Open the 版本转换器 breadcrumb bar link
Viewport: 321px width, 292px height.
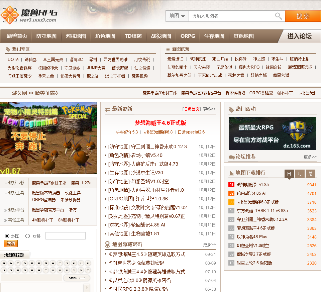pyautogui.click(x=235, y=93)
